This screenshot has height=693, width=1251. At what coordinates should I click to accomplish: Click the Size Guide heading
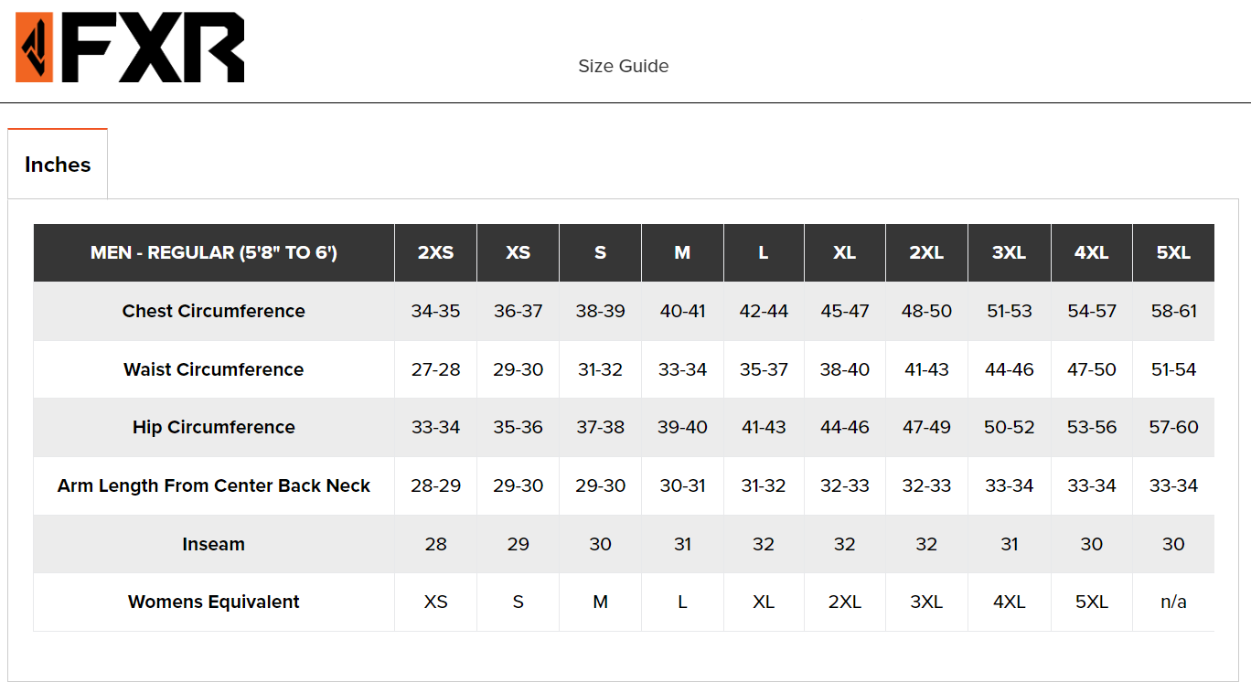click(624, 66)
